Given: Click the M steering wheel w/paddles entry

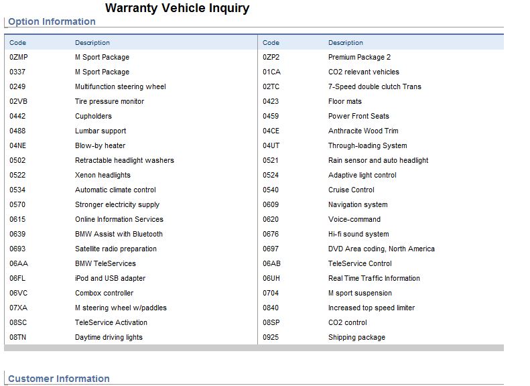Looking at the screenshot, I should 121,308.
